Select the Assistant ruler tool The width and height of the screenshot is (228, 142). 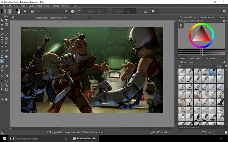point(2,76)
